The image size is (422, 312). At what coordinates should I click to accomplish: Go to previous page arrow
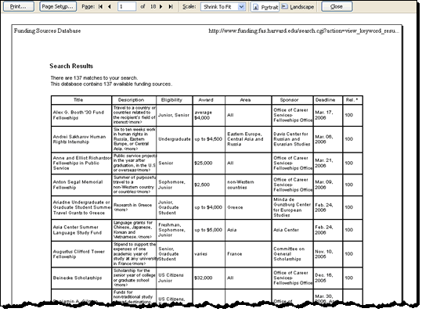(x=110, y=7)
